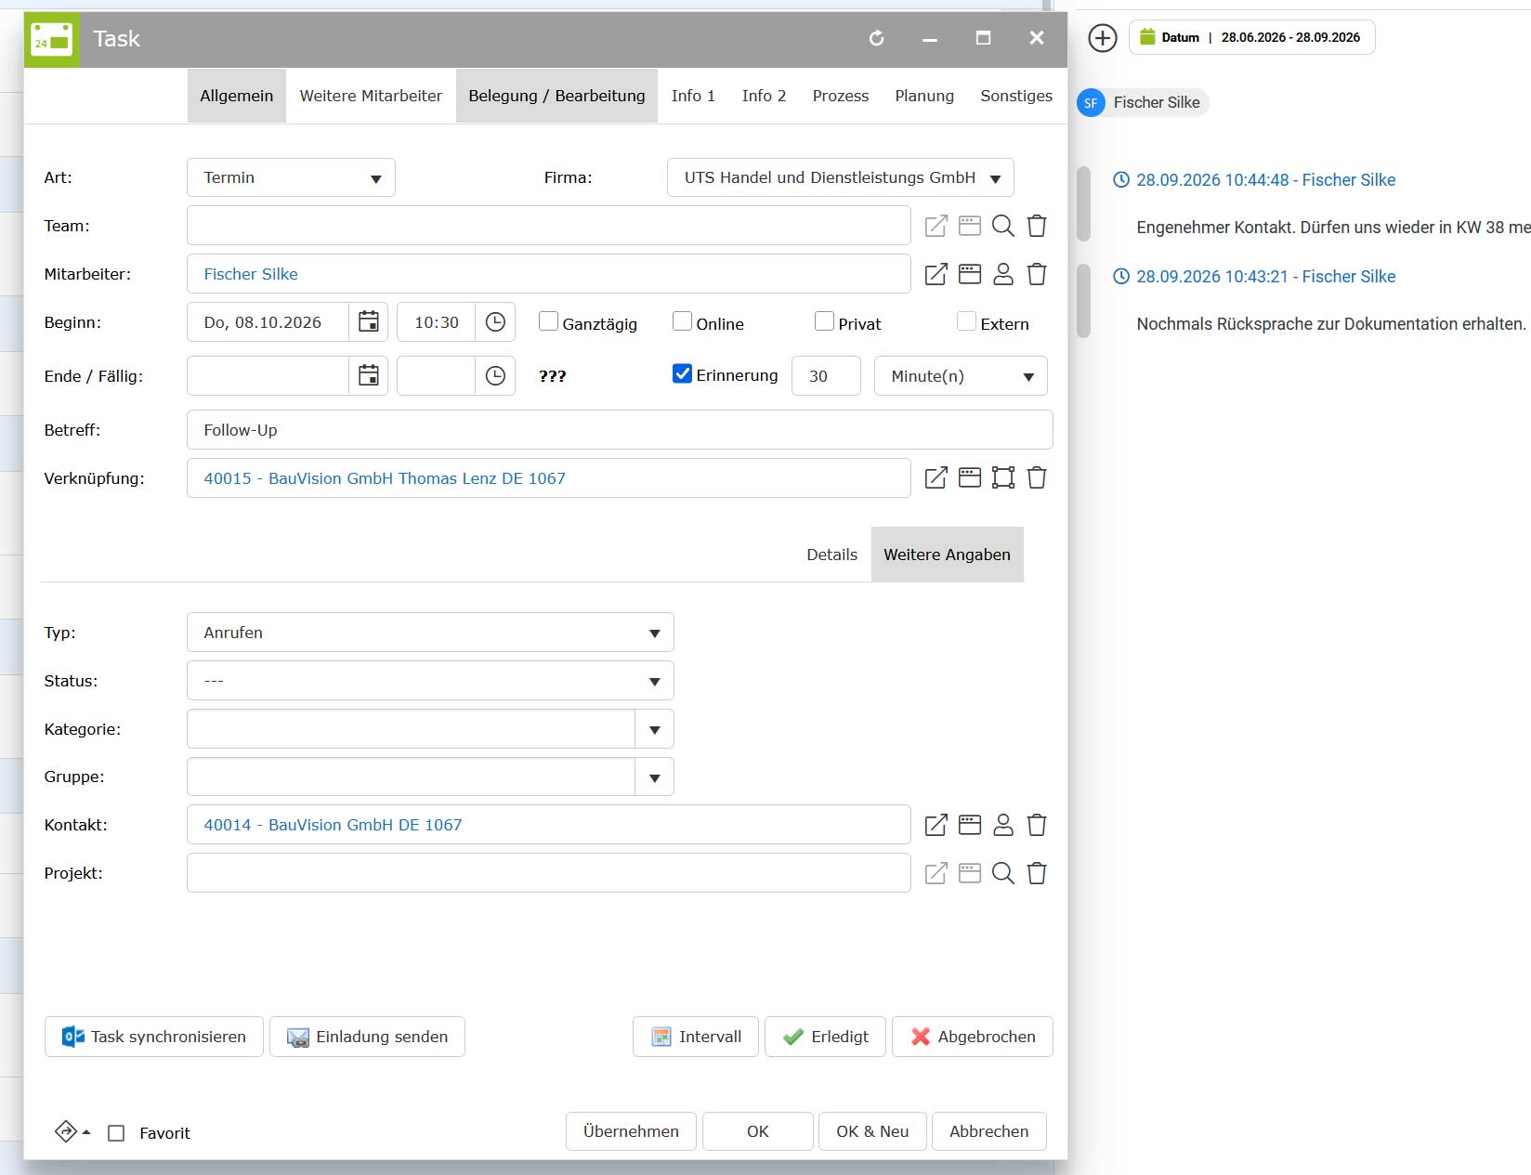Click refresh icon in Task title bar

point(876,38)
